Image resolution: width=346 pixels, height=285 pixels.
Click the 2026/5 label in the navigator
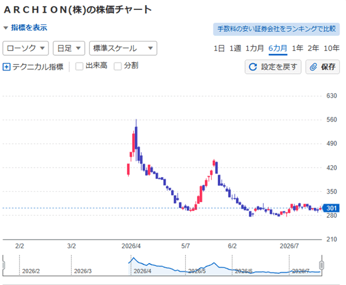(x=197, y=271)
